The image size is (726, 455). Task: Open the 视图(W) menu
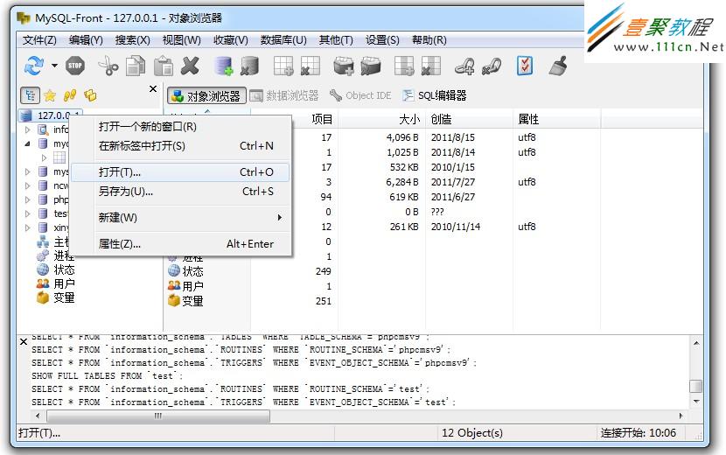[182, 40]
